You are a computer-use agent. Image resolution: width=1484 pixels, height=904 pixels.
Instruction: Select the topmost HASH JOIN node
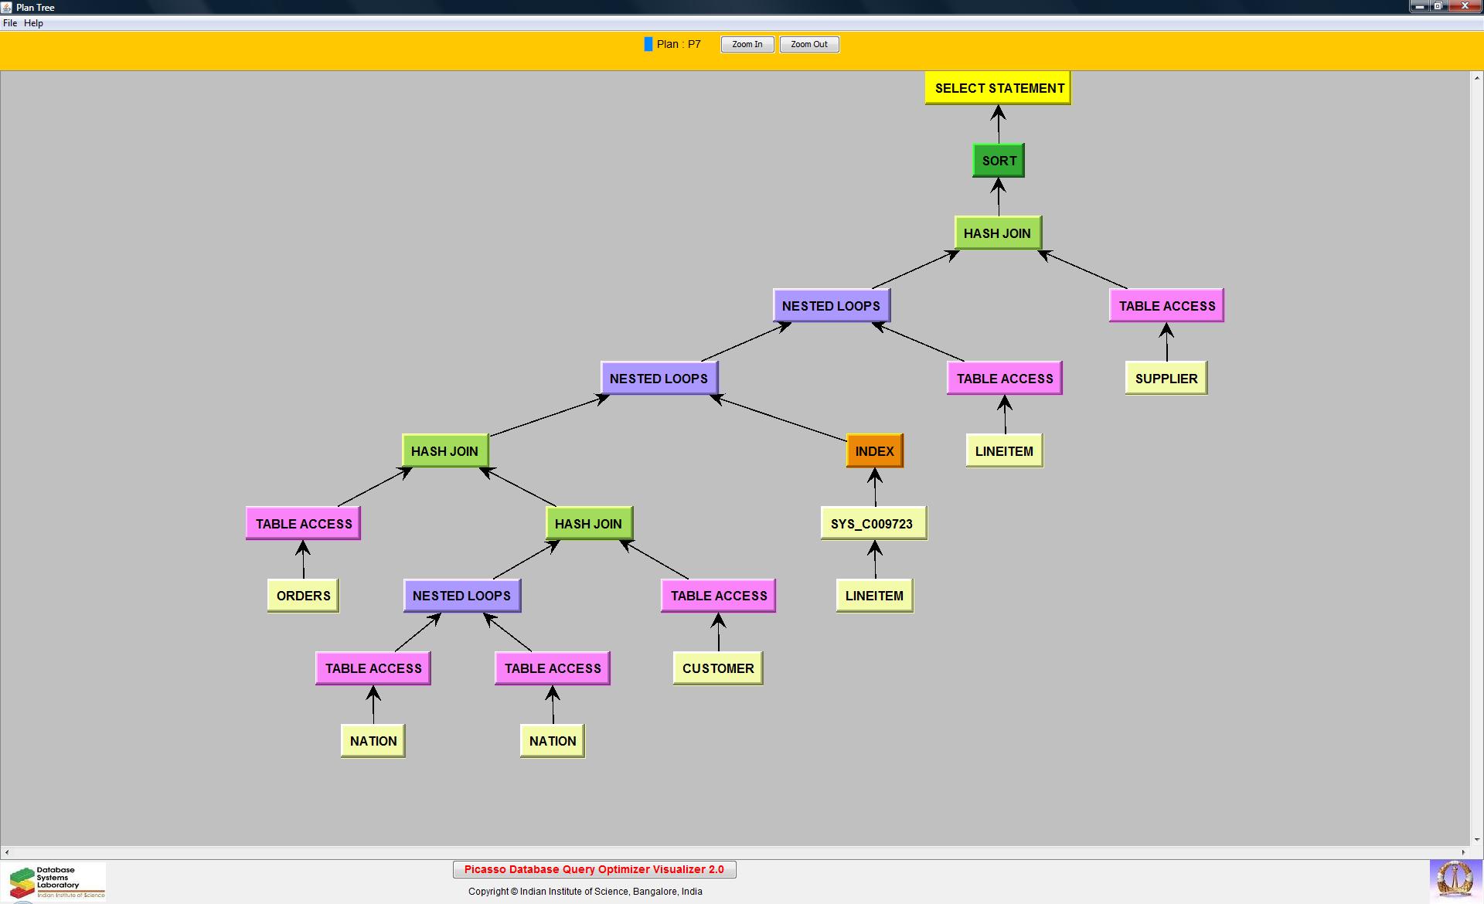(997, 233)
